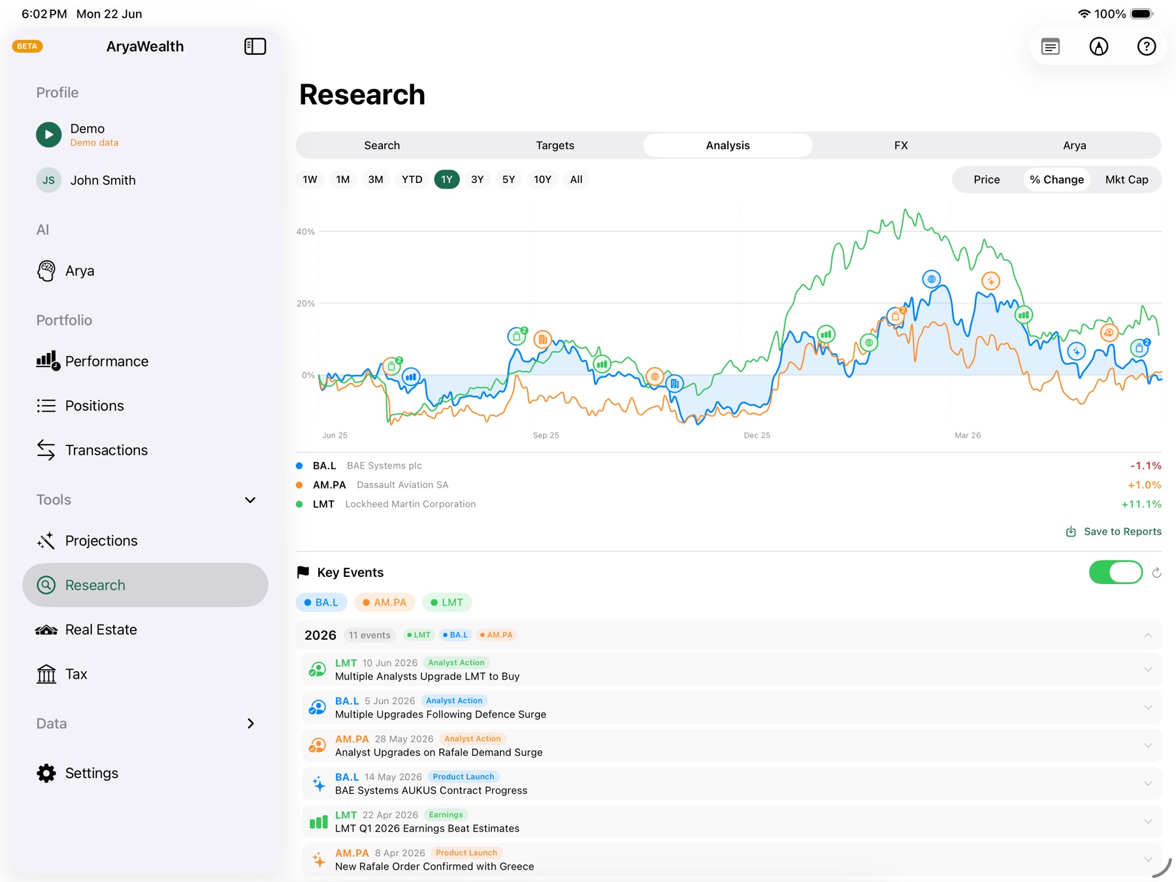Toggle AM.PA filter chip in Key Events
Image resolution: width=1176 pixels, height=882 pixels.
[385, 602]
